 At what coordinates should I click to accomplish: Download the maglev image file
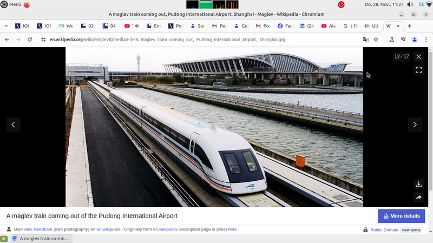[418, 185]
